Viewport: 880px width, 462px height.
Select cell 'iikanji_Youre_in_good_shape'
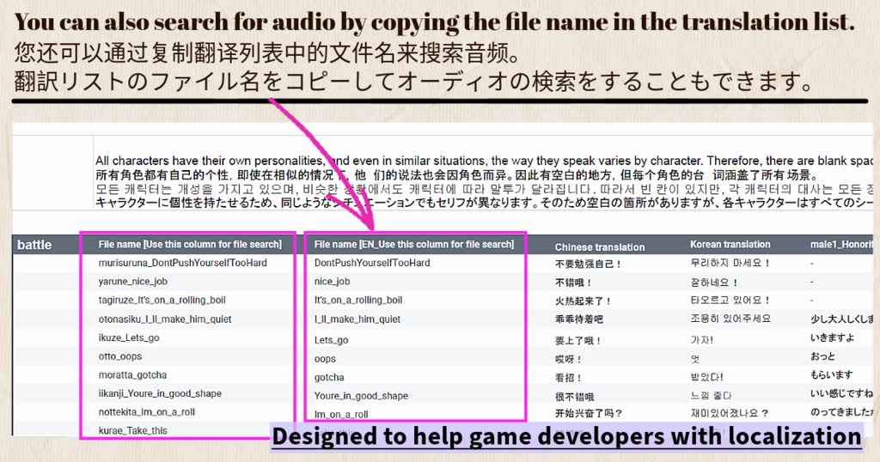[160, 393]
